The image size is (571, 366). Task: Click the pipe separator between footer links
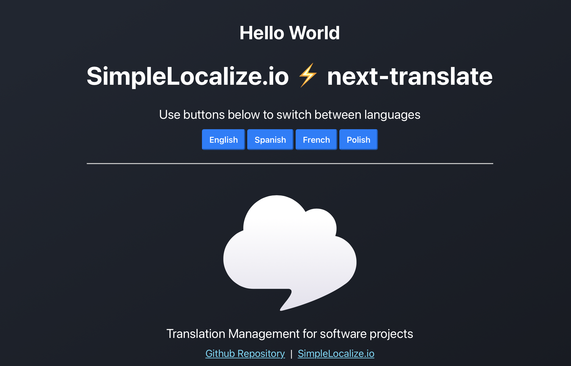(x=291, y=354)
